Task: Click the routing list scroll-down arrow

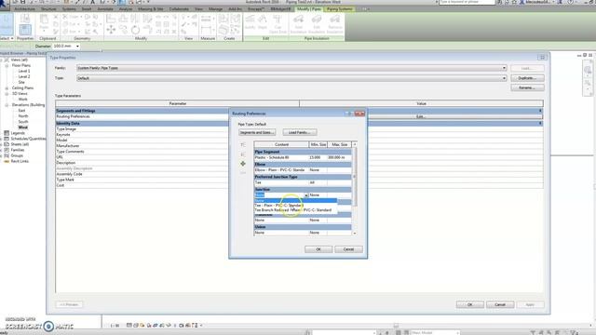Action: (x=355, y=234)
